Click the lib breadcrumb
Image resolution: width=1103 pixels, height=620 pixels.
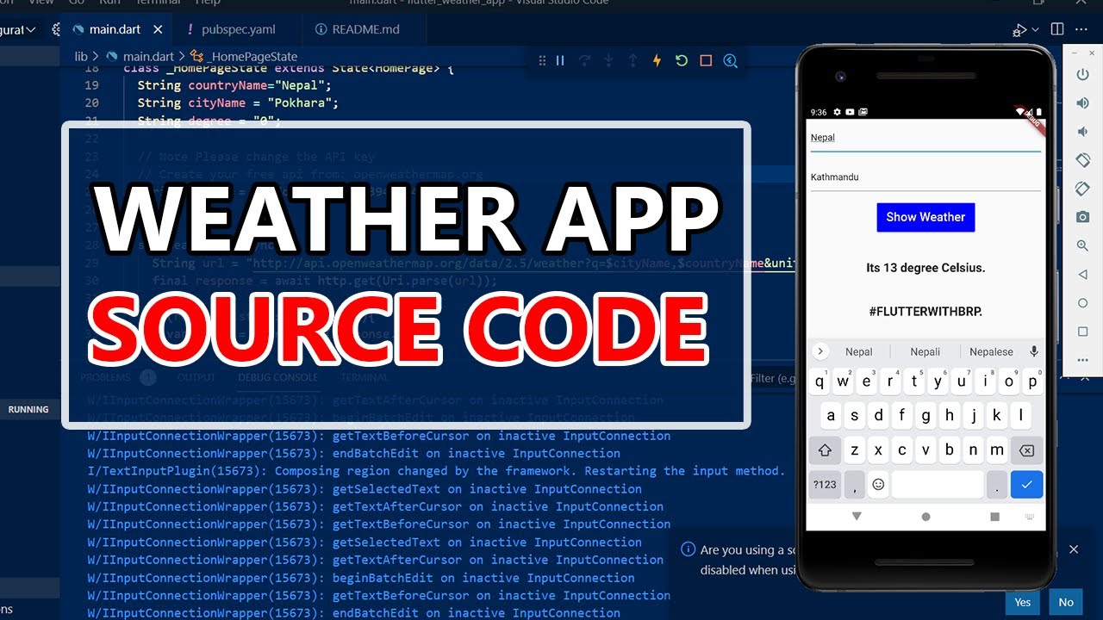pos(81,57)
